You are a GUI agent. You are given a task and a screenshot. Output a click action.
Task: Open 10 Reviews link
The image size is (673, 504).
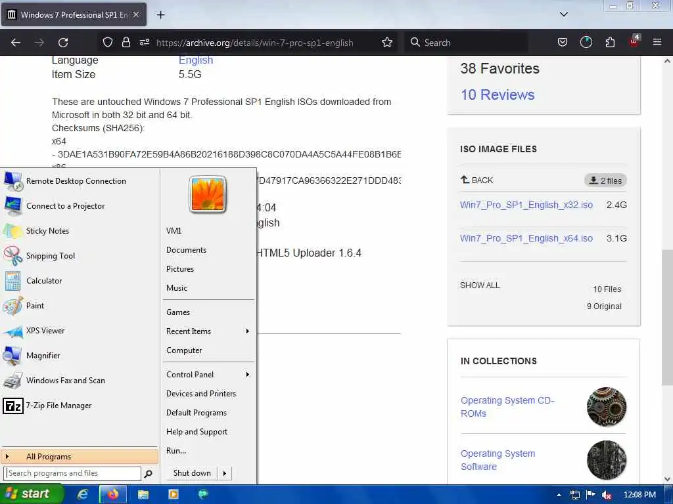(x=498, y=94)
